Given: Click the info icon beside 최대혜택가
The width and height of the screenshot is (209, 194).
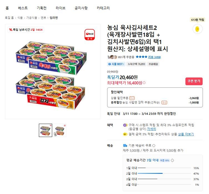Looking at the screenshot, I should (144, 83).
